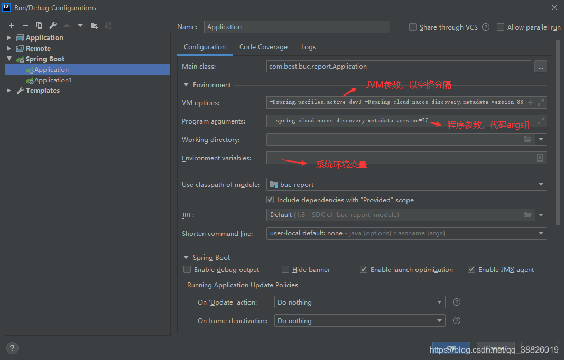Insert macro plus icon in VM options
564x360 pixels.
pyautogui.click(x=531, y=102)
